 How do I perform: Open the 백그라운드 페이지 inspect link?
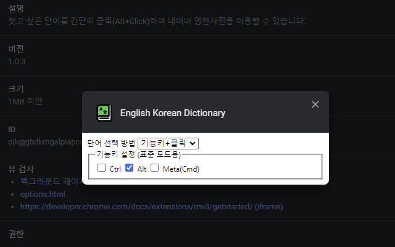pos(51,181)
